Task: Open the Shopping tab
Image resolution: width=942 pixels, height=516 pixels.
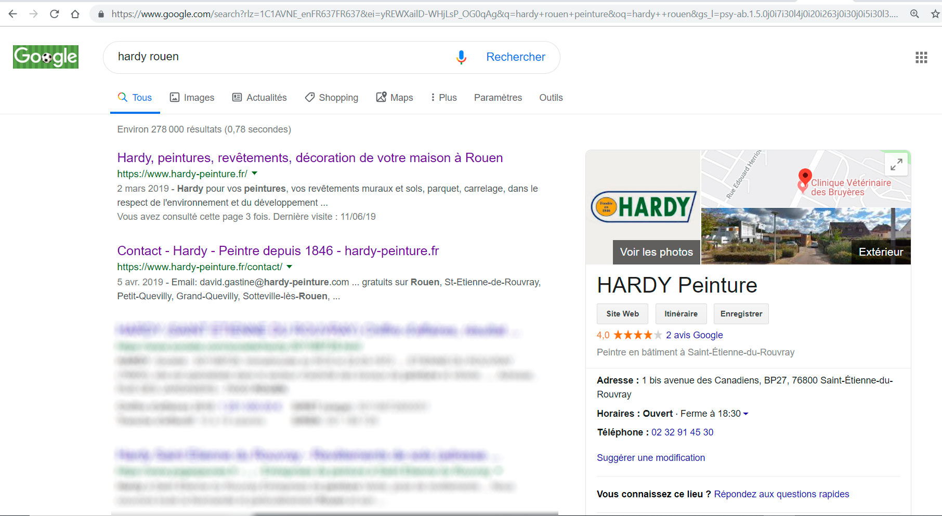Action: click(x=332, y=98)
